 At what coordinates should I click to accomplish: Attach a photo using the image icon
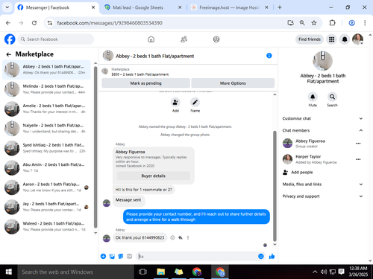point(112,256)
